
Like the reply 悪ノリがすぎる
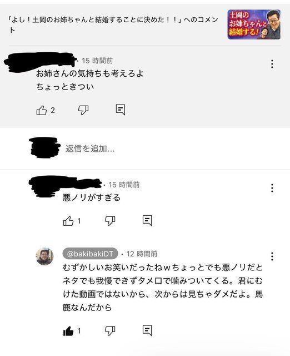68,221
